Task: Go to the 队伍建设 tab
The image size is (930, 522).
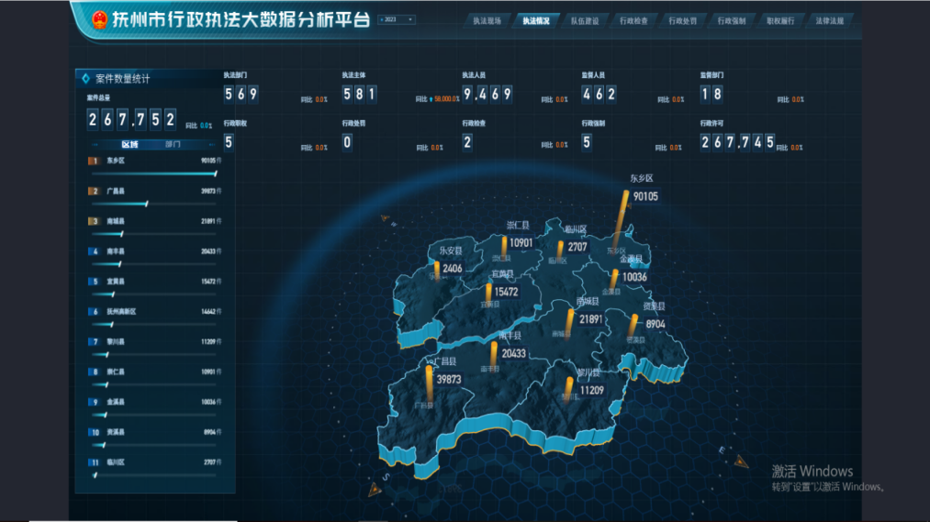Action: point(584,20)
